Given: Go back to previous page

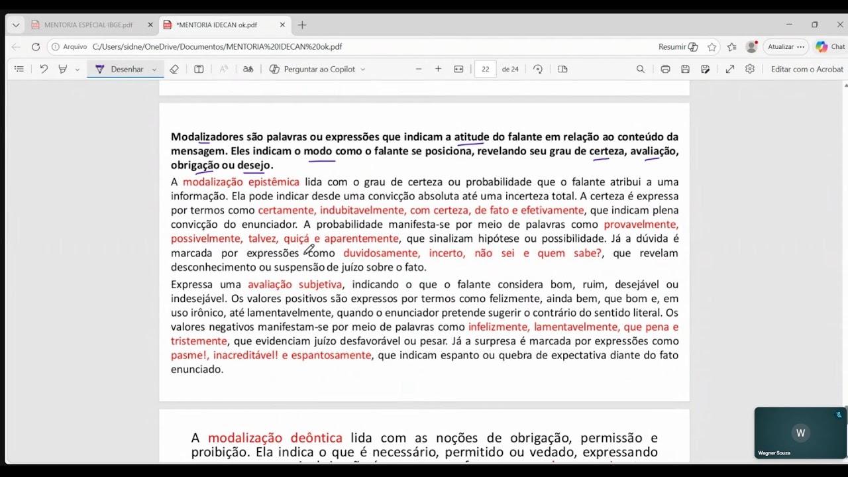Looking at the screenshot, I should (16, 47).
